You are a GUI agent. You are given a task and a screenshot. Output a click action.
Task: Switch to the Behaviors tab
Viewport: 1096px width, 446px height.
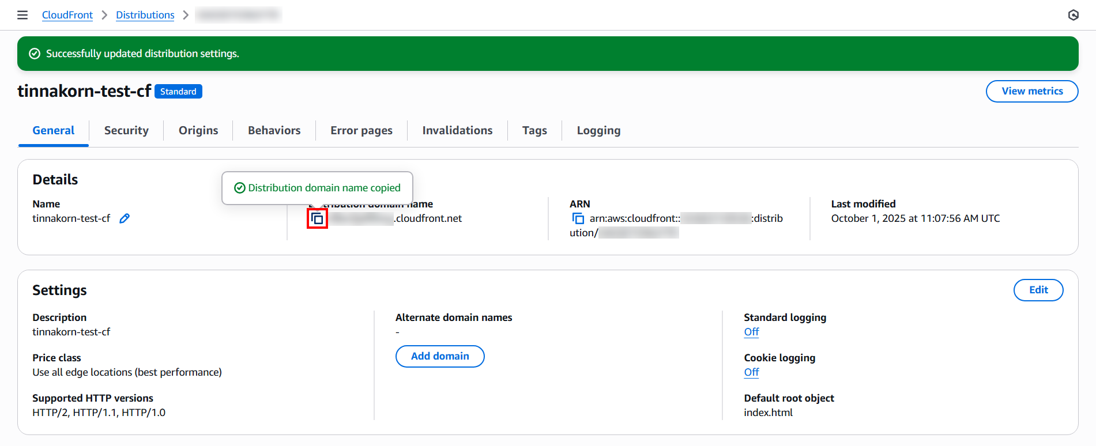[x=274, y=130]
